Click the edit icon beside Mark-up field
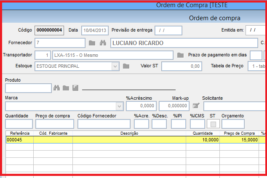This screenshot has width=267, height=178. point(196,106)
